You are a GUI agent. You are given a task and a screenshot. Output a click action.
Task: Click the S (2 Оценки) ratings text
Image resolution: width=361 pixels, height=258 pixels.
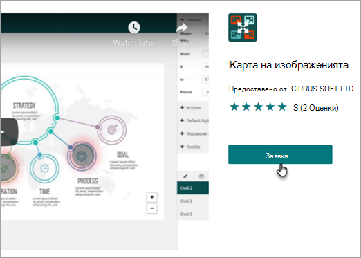pyautogui.click(x=316, y=108)
